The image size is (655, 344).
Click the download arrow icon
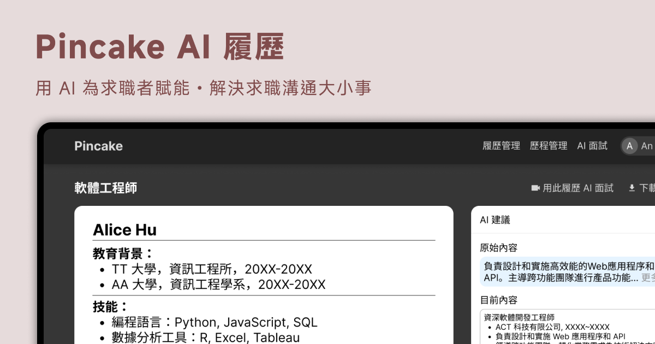tap(632, 188)
